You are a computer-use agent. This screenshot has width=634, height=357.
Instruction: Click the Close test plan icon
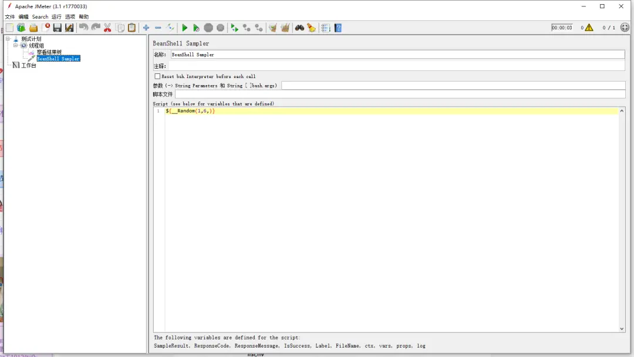[x=46, y=28]
